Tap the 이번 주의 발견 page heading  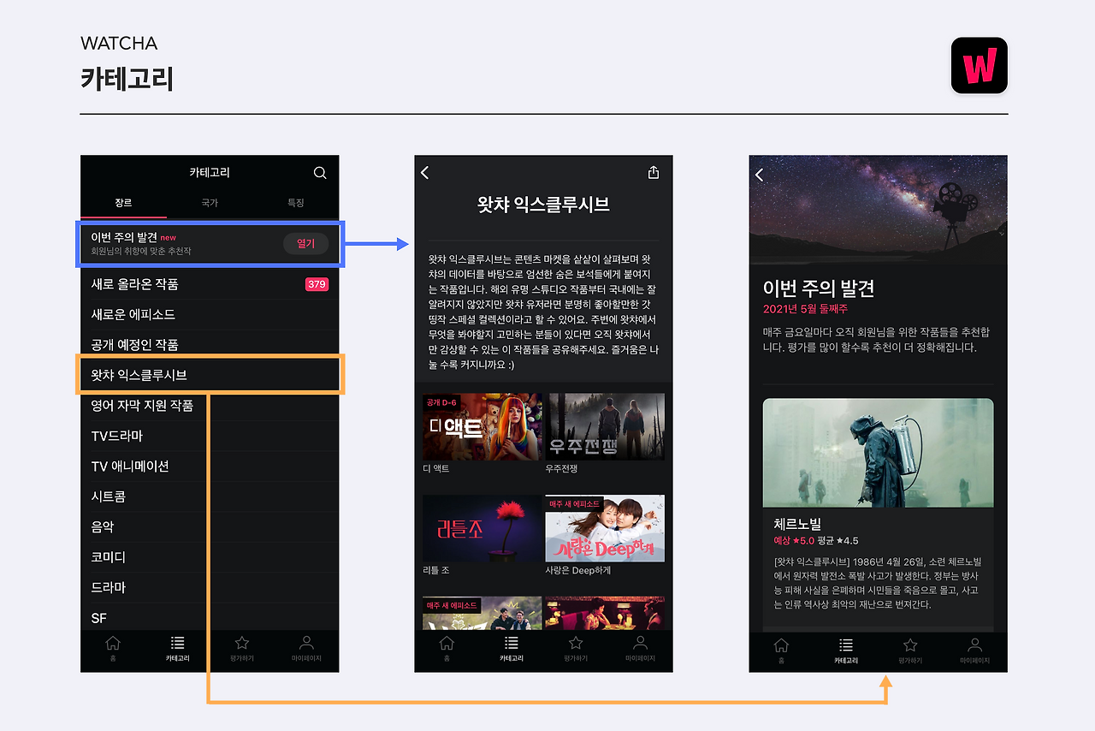click(819, 288)
